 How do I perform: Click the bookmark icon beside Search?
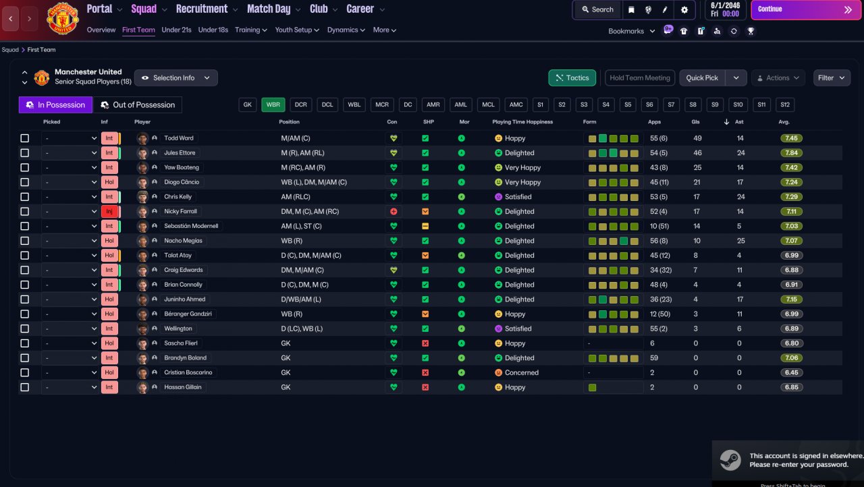point(630,9)
